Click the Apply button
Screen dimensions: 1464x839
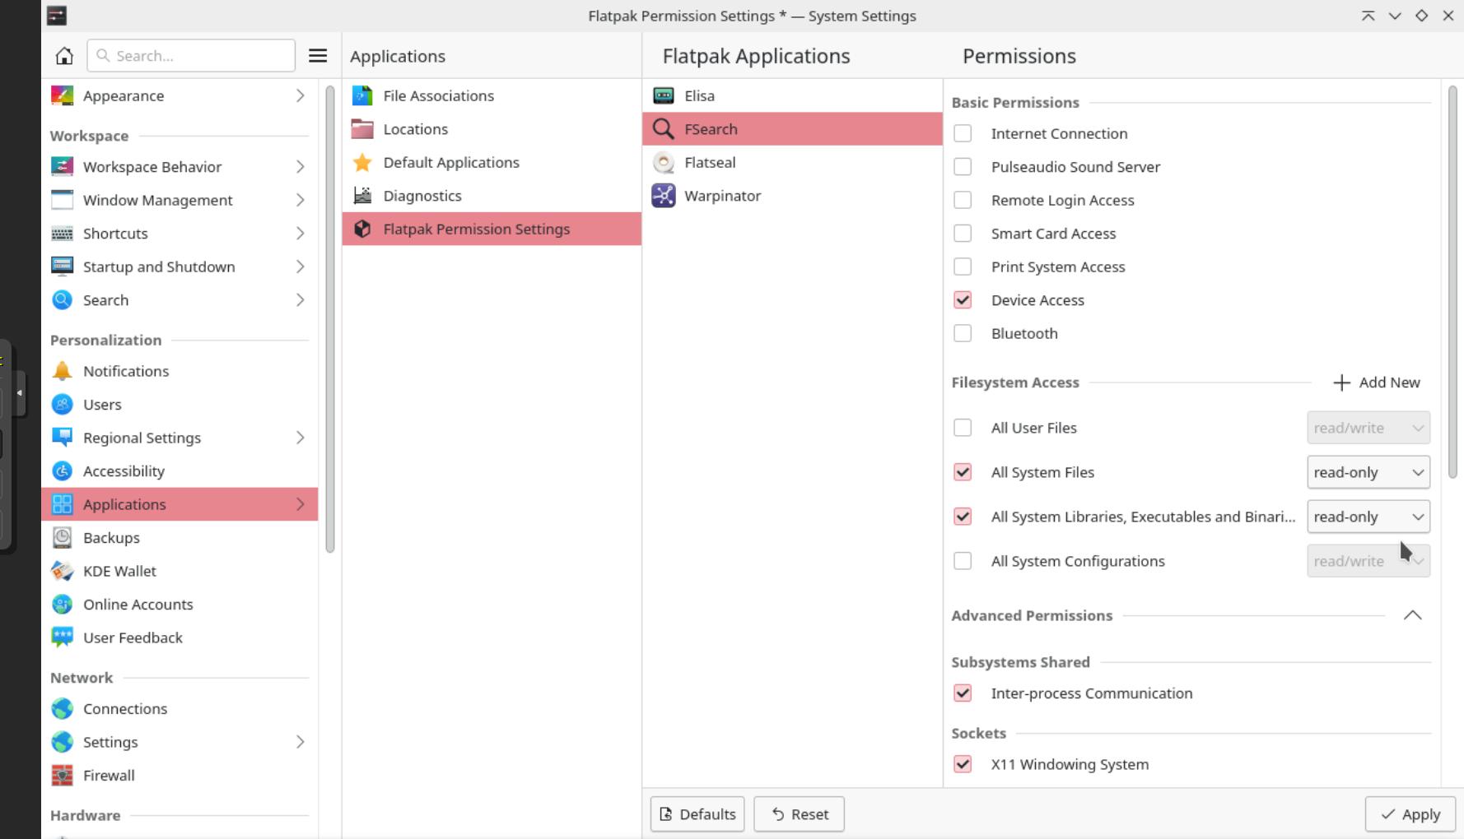point(1410,814)
